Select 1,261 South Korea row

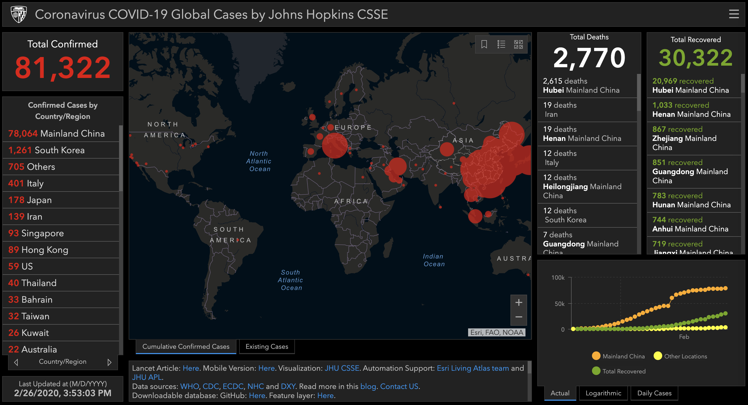click(61, 150)
